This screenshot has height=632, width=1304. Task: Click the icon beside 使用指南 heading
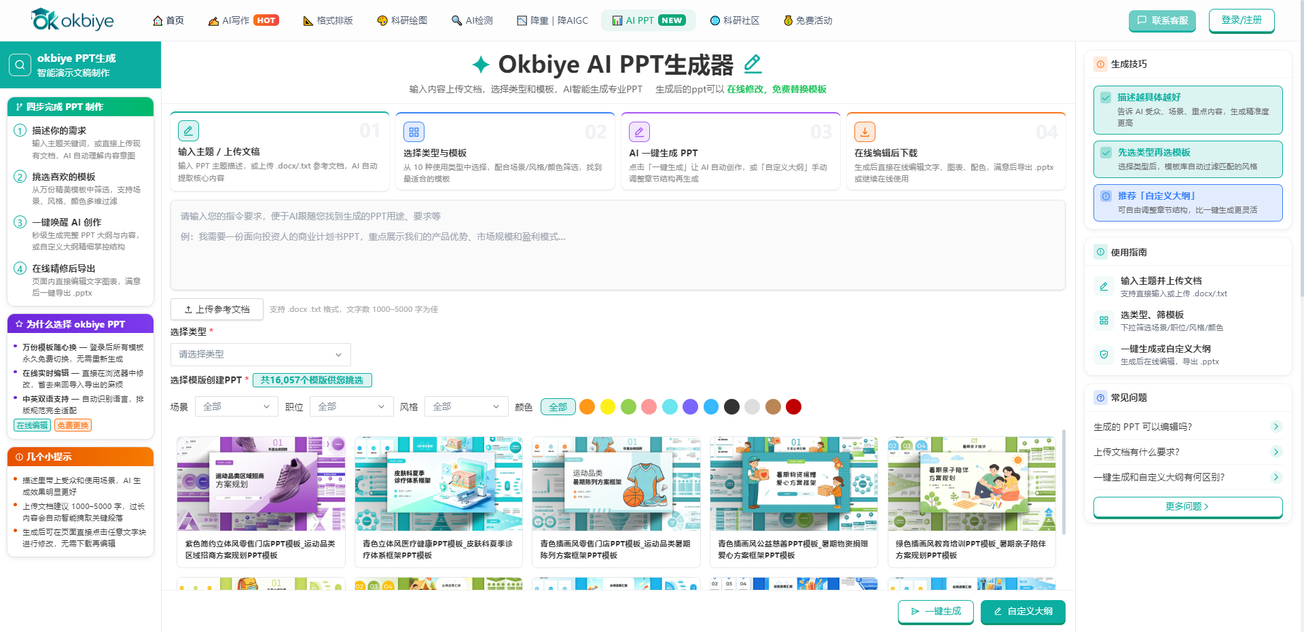(x=1100, y=252)
